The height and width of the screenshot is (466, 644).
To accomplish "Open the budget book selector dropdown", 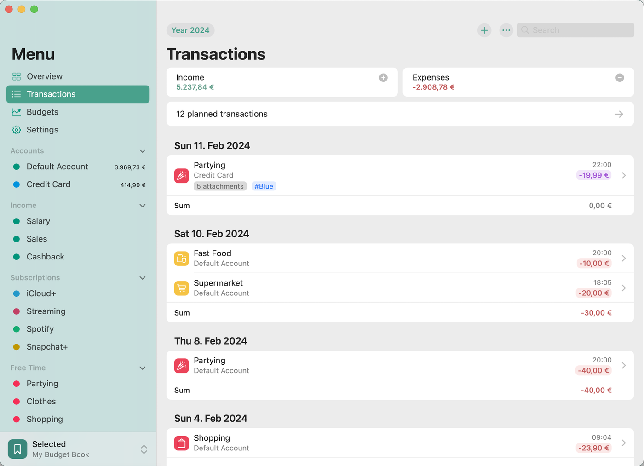I will coord(144,449).
